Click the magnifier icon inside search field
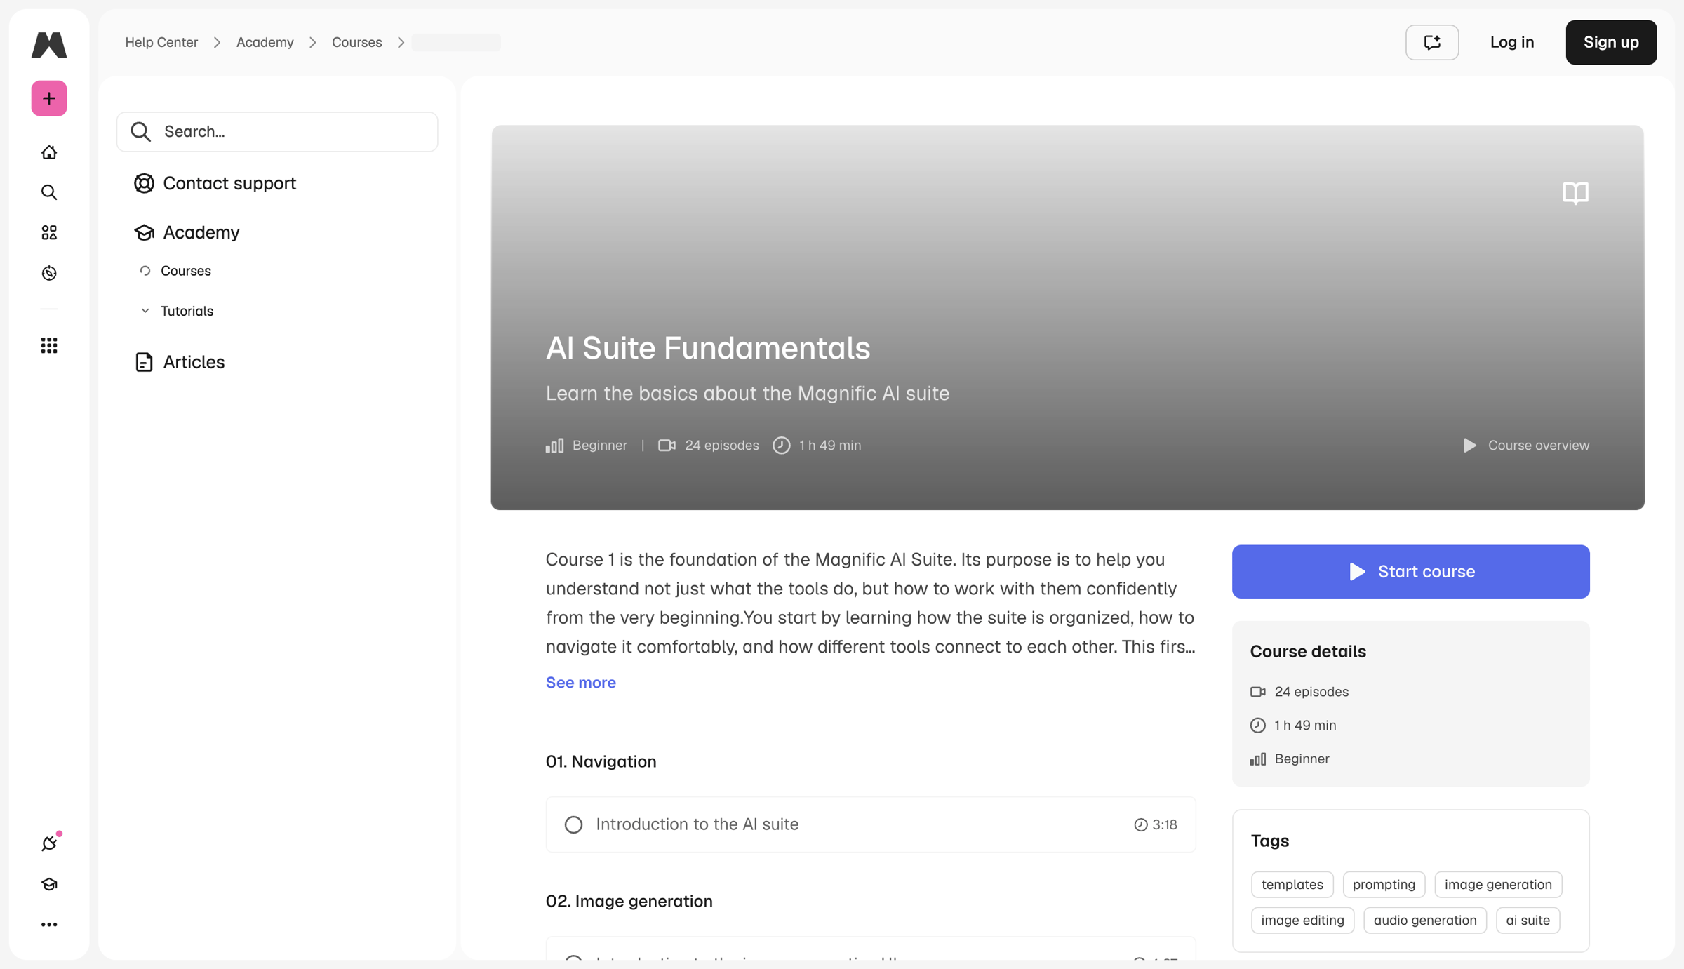1684x969 pixels. (x=140, y=131)
